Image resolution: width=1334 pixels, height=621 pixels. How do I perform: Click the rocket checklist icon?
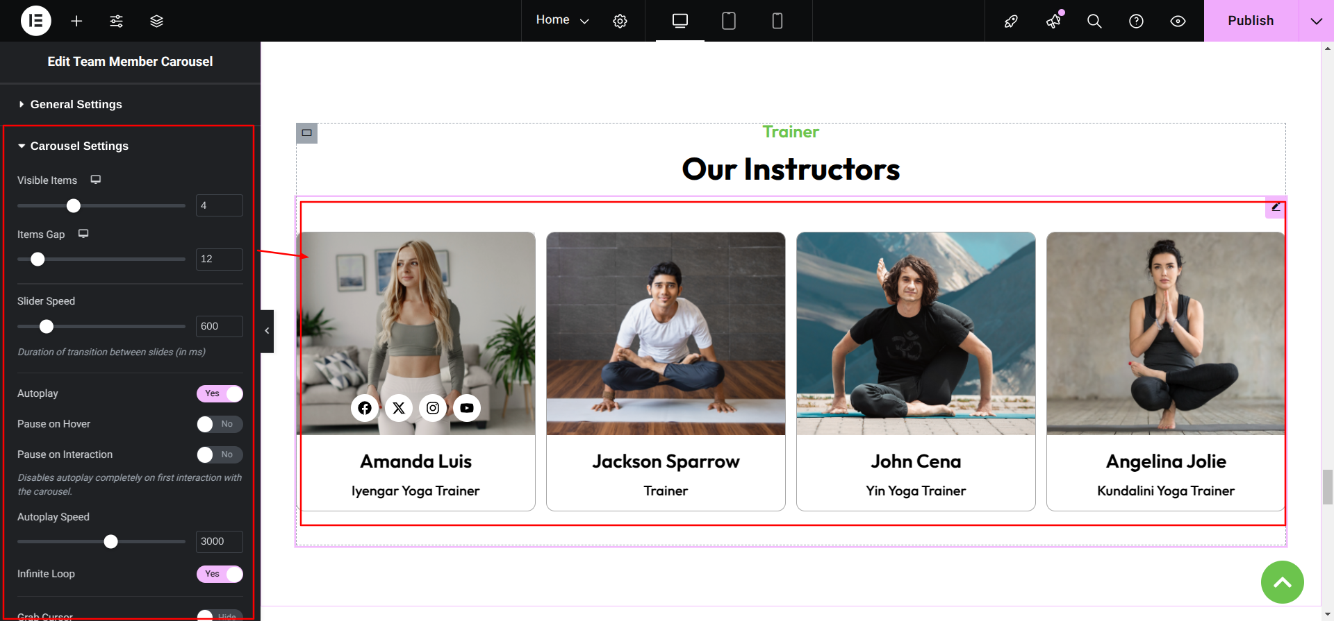(1011, 21)
